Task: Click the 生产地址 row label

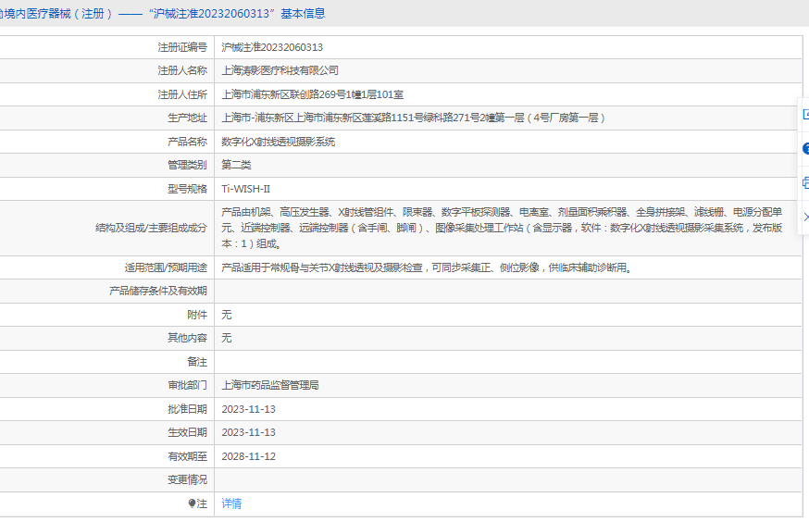Action: coord(187,118)
